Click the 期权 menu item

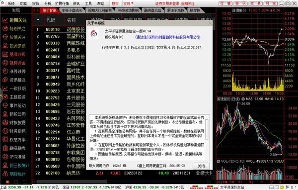(x=115, y=3)
